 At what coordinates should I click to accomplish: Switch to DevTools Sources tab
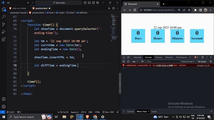tap(158, 57)
